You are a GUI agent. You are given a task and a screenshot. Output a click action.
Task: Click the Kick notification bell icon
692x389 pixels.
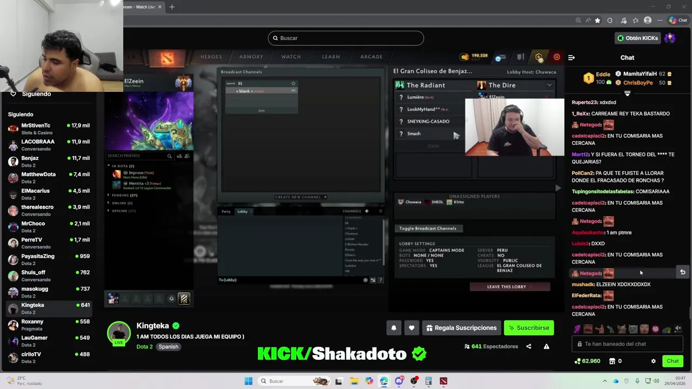coord(394,328)
